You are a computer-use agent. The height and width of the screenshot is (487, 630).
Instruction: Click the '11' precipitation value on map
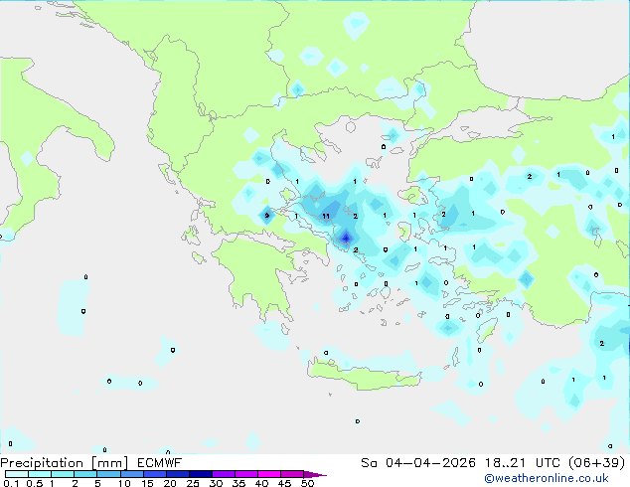click(x=326, y=217)
